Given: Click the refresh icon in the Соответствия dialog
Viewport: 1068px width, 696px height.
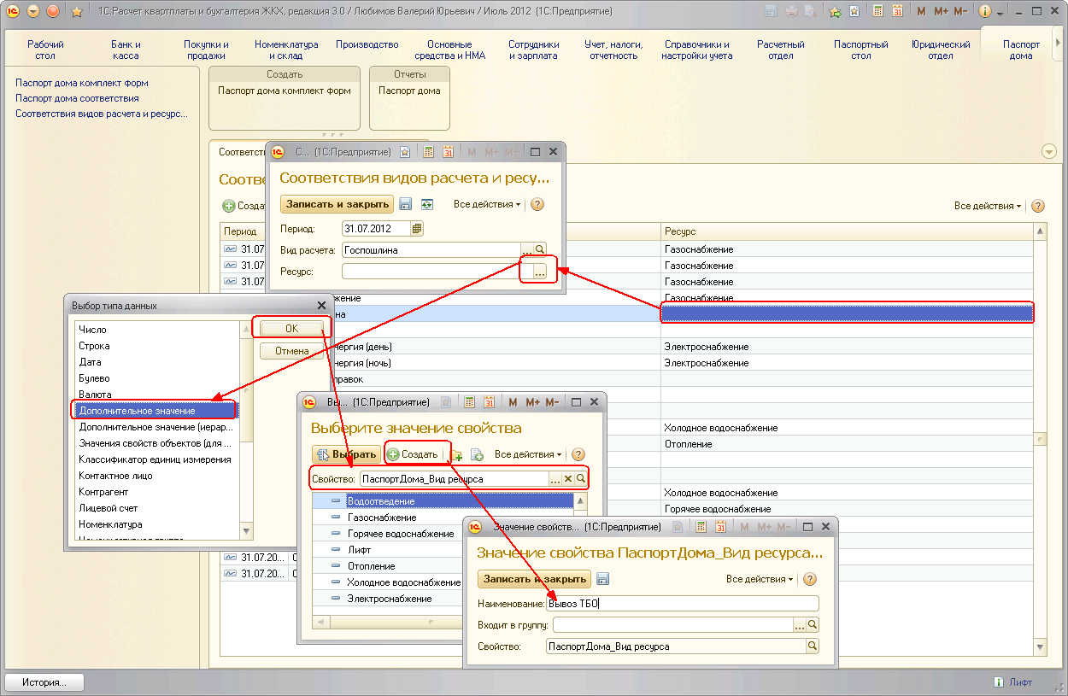Looking at the screenshot, I should tap(426, 204).
